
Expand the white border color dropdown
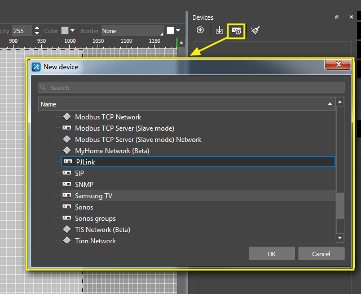click(178, 30)
